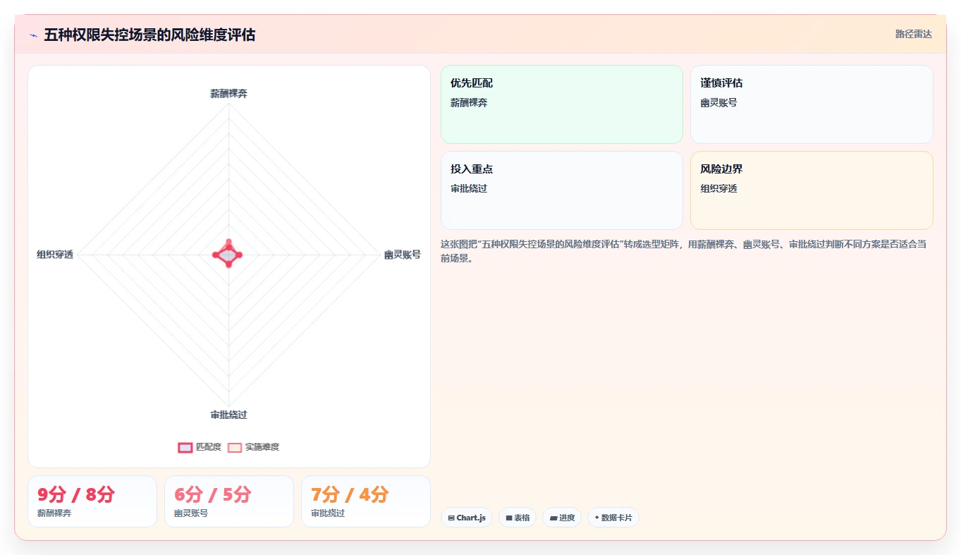Click the 薪酬裸奔 radar axis label
Viewport: 961px width, 555px height.
click(x=228, y=93)
